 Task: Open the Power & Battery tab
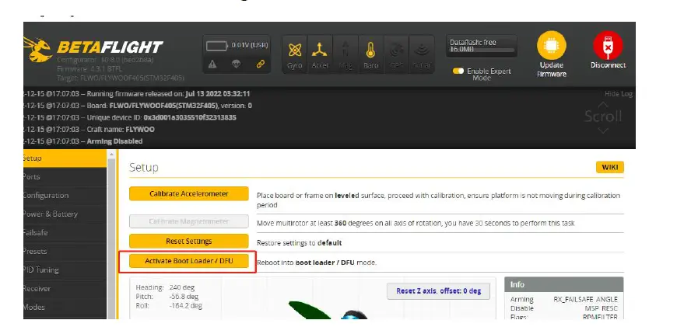click(x=65, y=214)
